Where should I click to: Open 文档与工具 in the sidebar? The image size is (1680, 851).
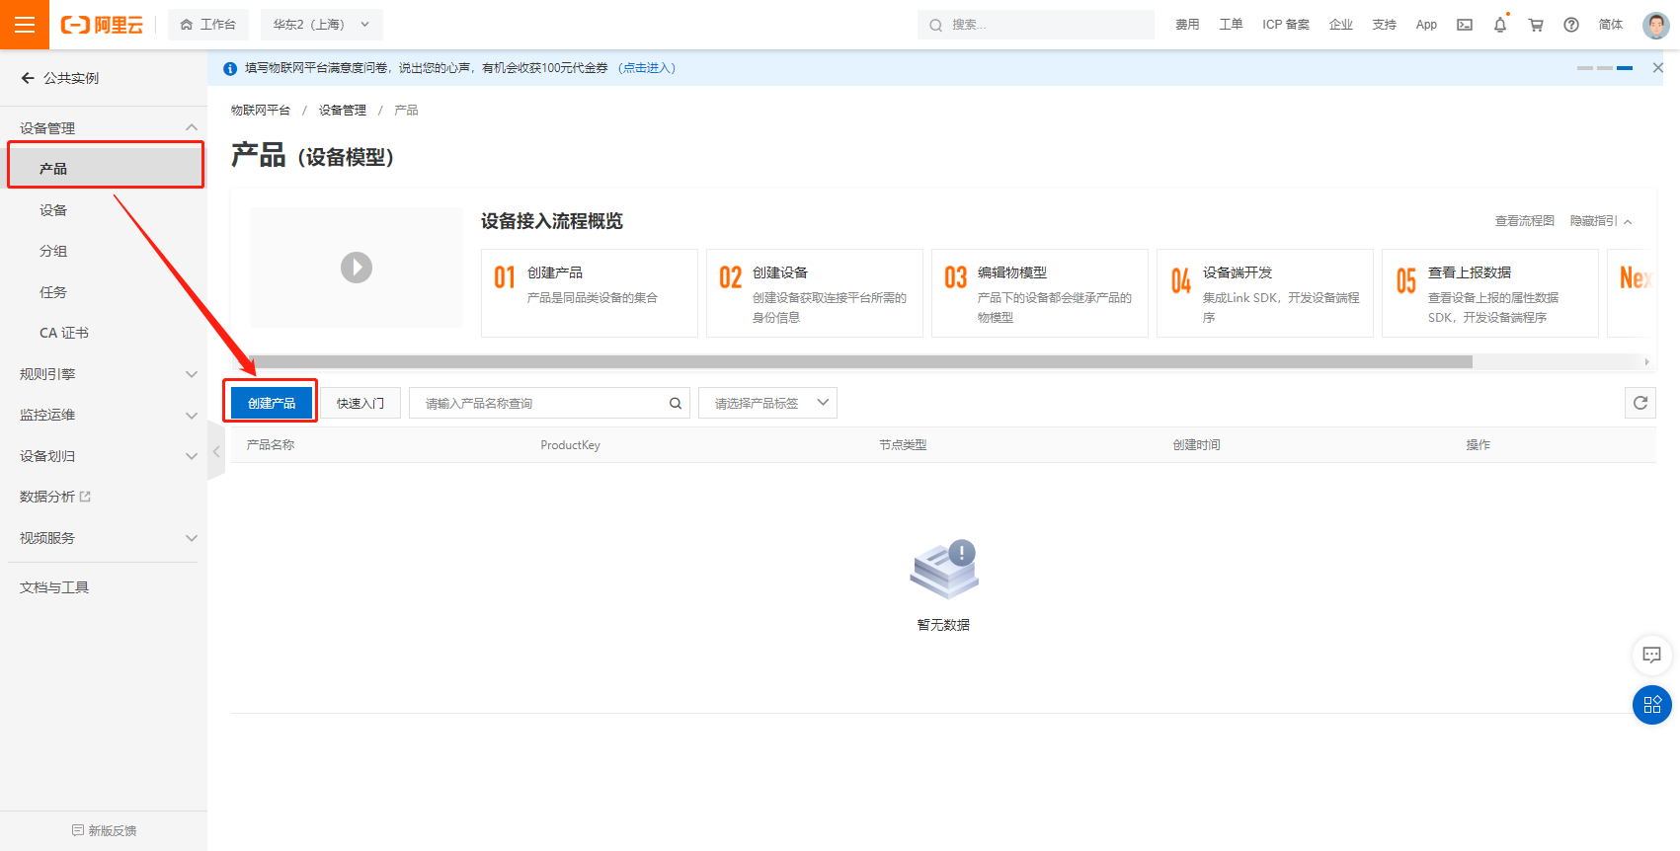[x=54, y=587]
